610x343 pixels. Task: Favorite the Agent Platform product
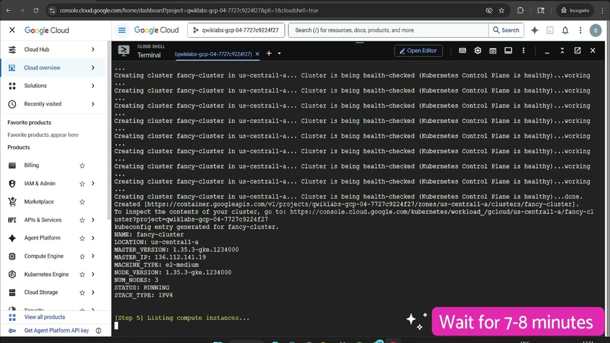(82, 238)
